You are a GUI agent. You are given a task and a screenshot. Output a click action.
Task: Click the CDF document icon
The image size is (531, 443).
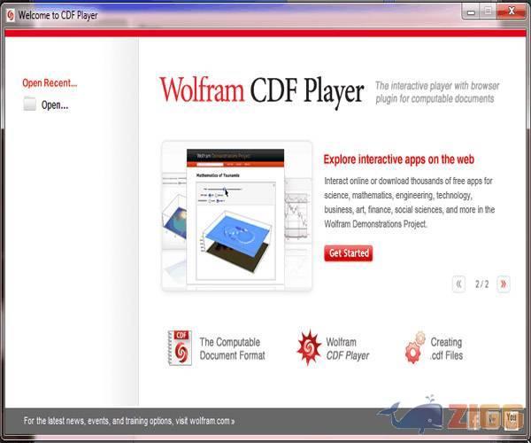pos(180,348)
